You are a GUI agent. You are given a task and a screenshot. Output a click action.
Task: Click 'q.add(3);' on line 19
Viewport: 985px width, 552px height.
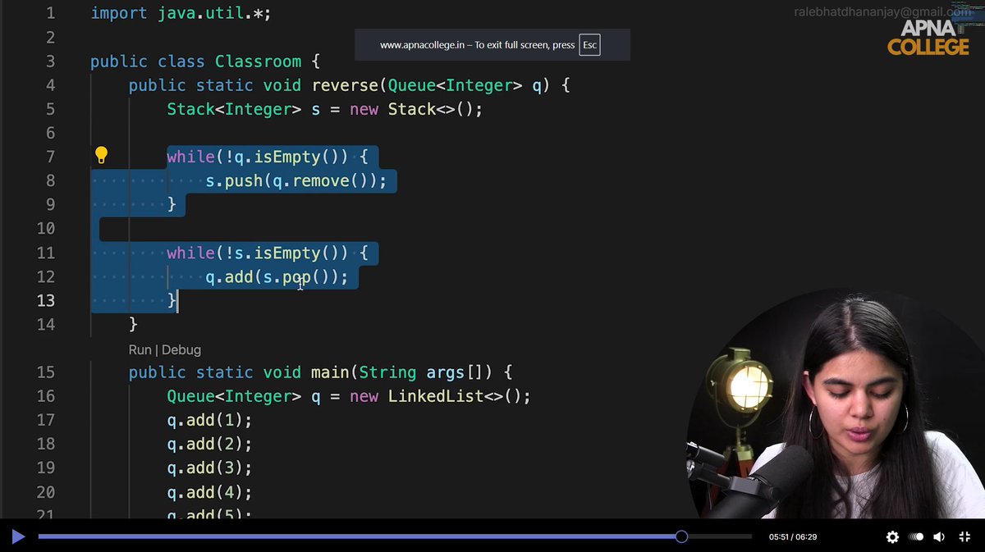[209, 468]
